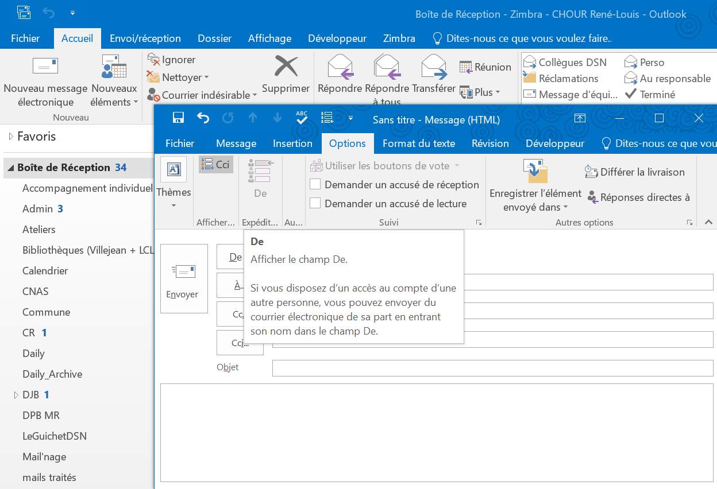The height and width of the screenshot is (489, 717).
Task: Click the Nouveau message électronique icon
Action: click(45, 67)
